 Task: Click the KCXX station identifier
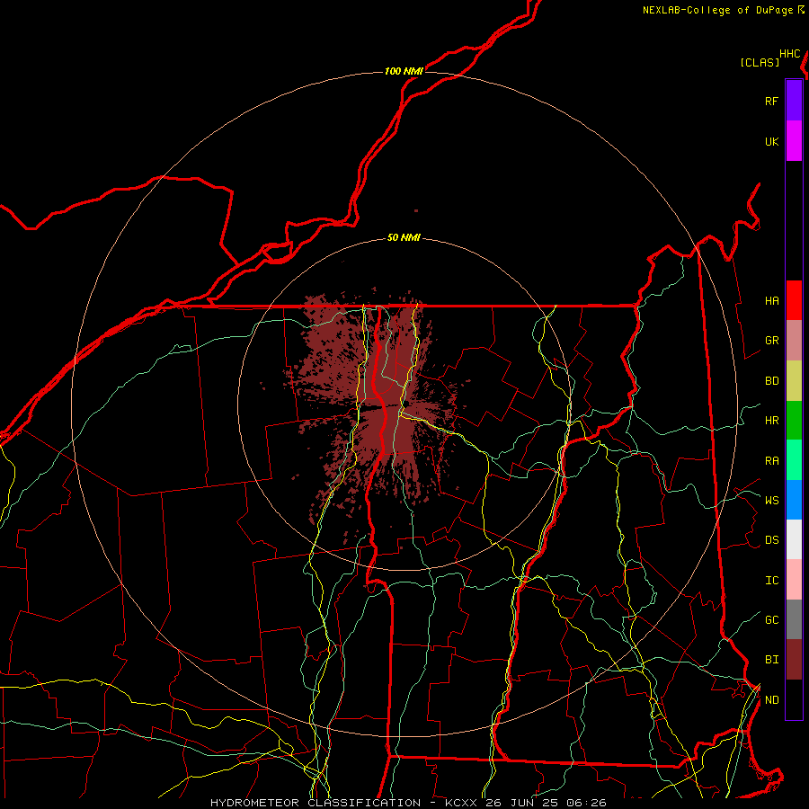click(x=461, y=803)
